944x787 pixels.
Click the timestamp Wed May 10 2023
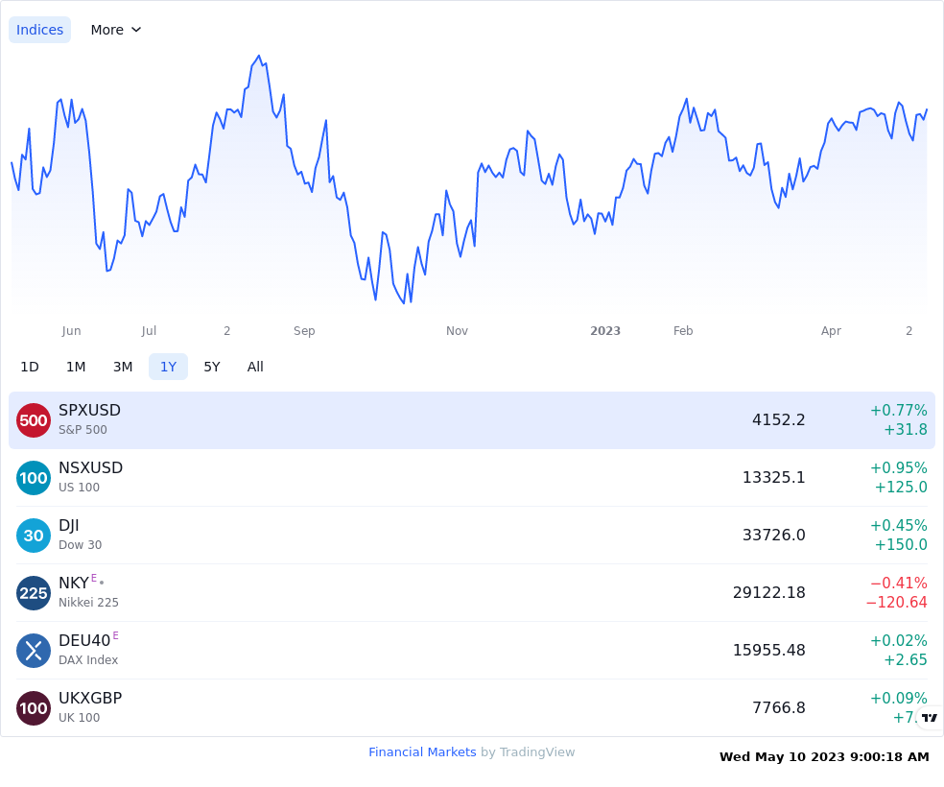824,757
